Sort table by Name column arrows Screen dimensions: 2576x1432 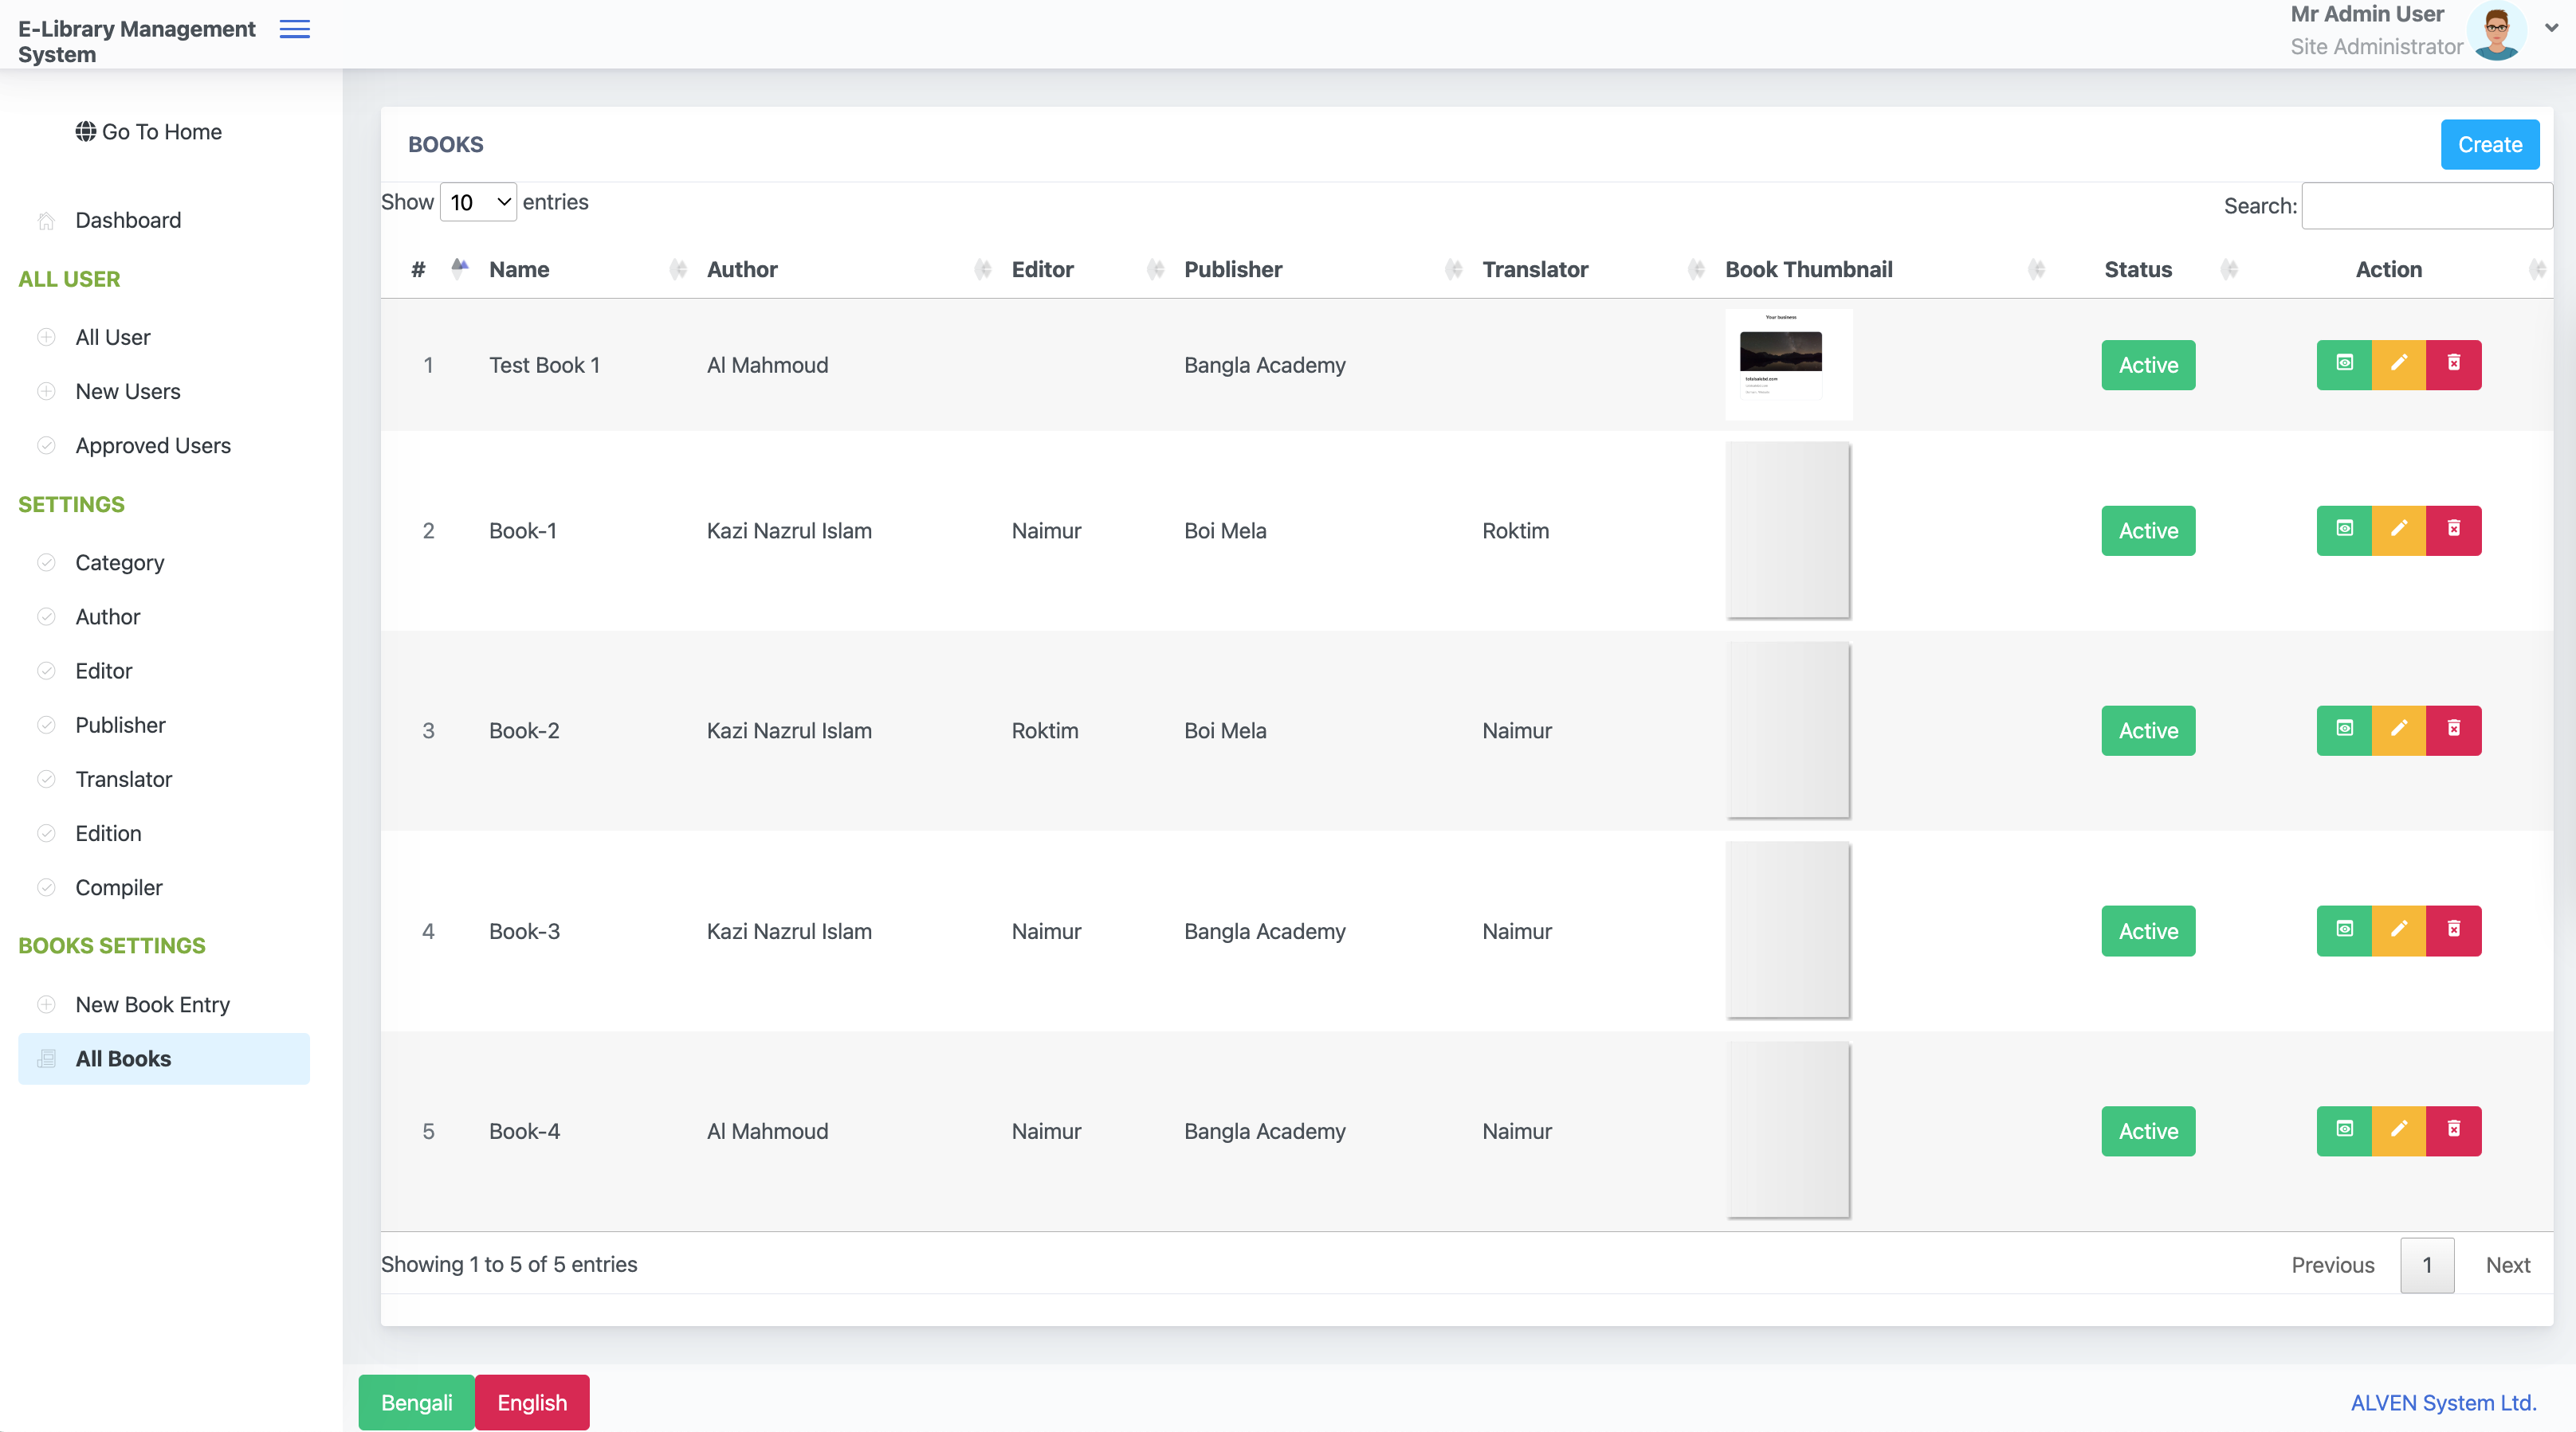[x=678, y=269]
